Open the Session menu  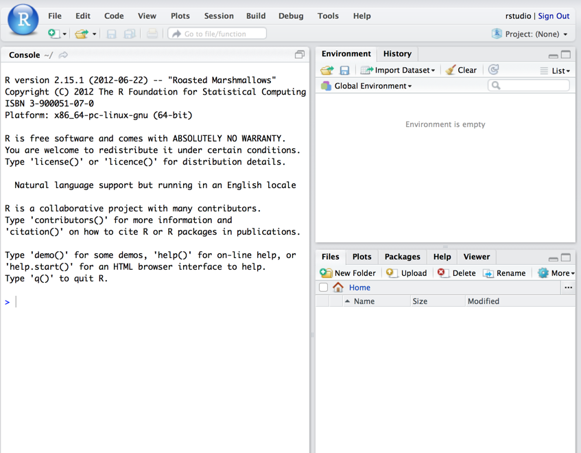[x=218, y=16]
